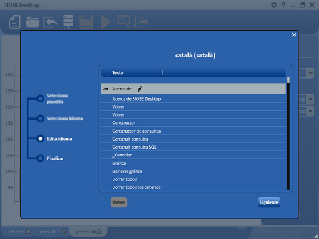This screenshot has width=319, height=239.
Task: Open the top dropdown arrow behind dialog
Action: pos(310,73)
